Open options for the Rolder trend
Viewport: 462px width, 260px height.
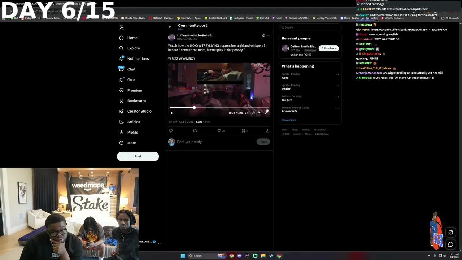pyautogui.click(x=337, y=86)
